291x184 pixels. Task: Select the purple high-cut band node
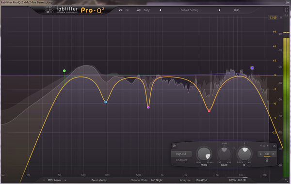(x=252, y=68)
